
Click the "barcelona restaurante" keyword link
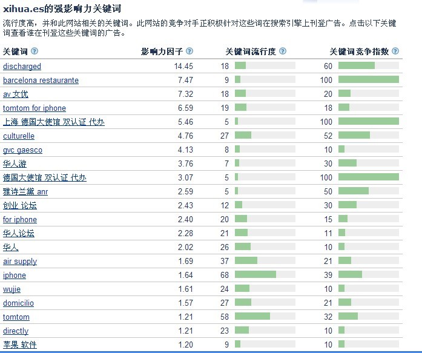(x=41, y=80)
